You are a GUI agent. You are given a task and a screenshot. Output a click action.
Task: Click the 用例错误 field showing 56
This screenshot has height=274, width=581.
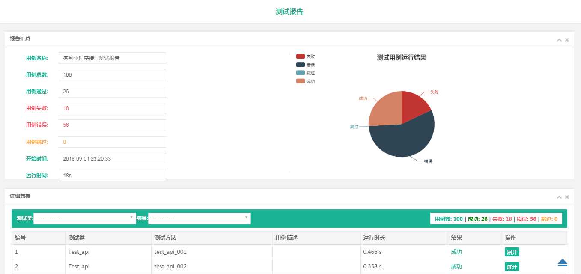click(112, 125)
